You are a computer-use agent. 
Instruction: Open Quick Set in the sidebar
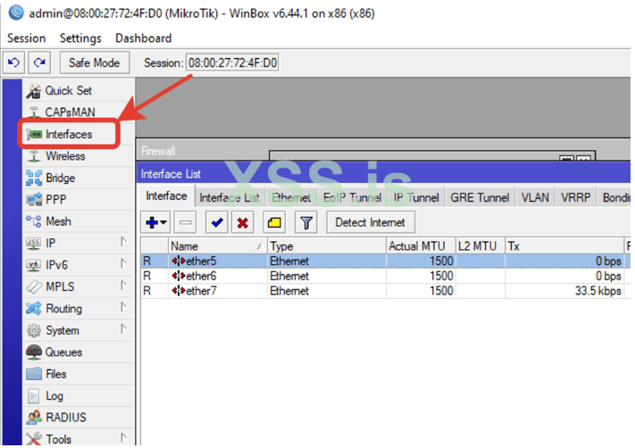79,90
